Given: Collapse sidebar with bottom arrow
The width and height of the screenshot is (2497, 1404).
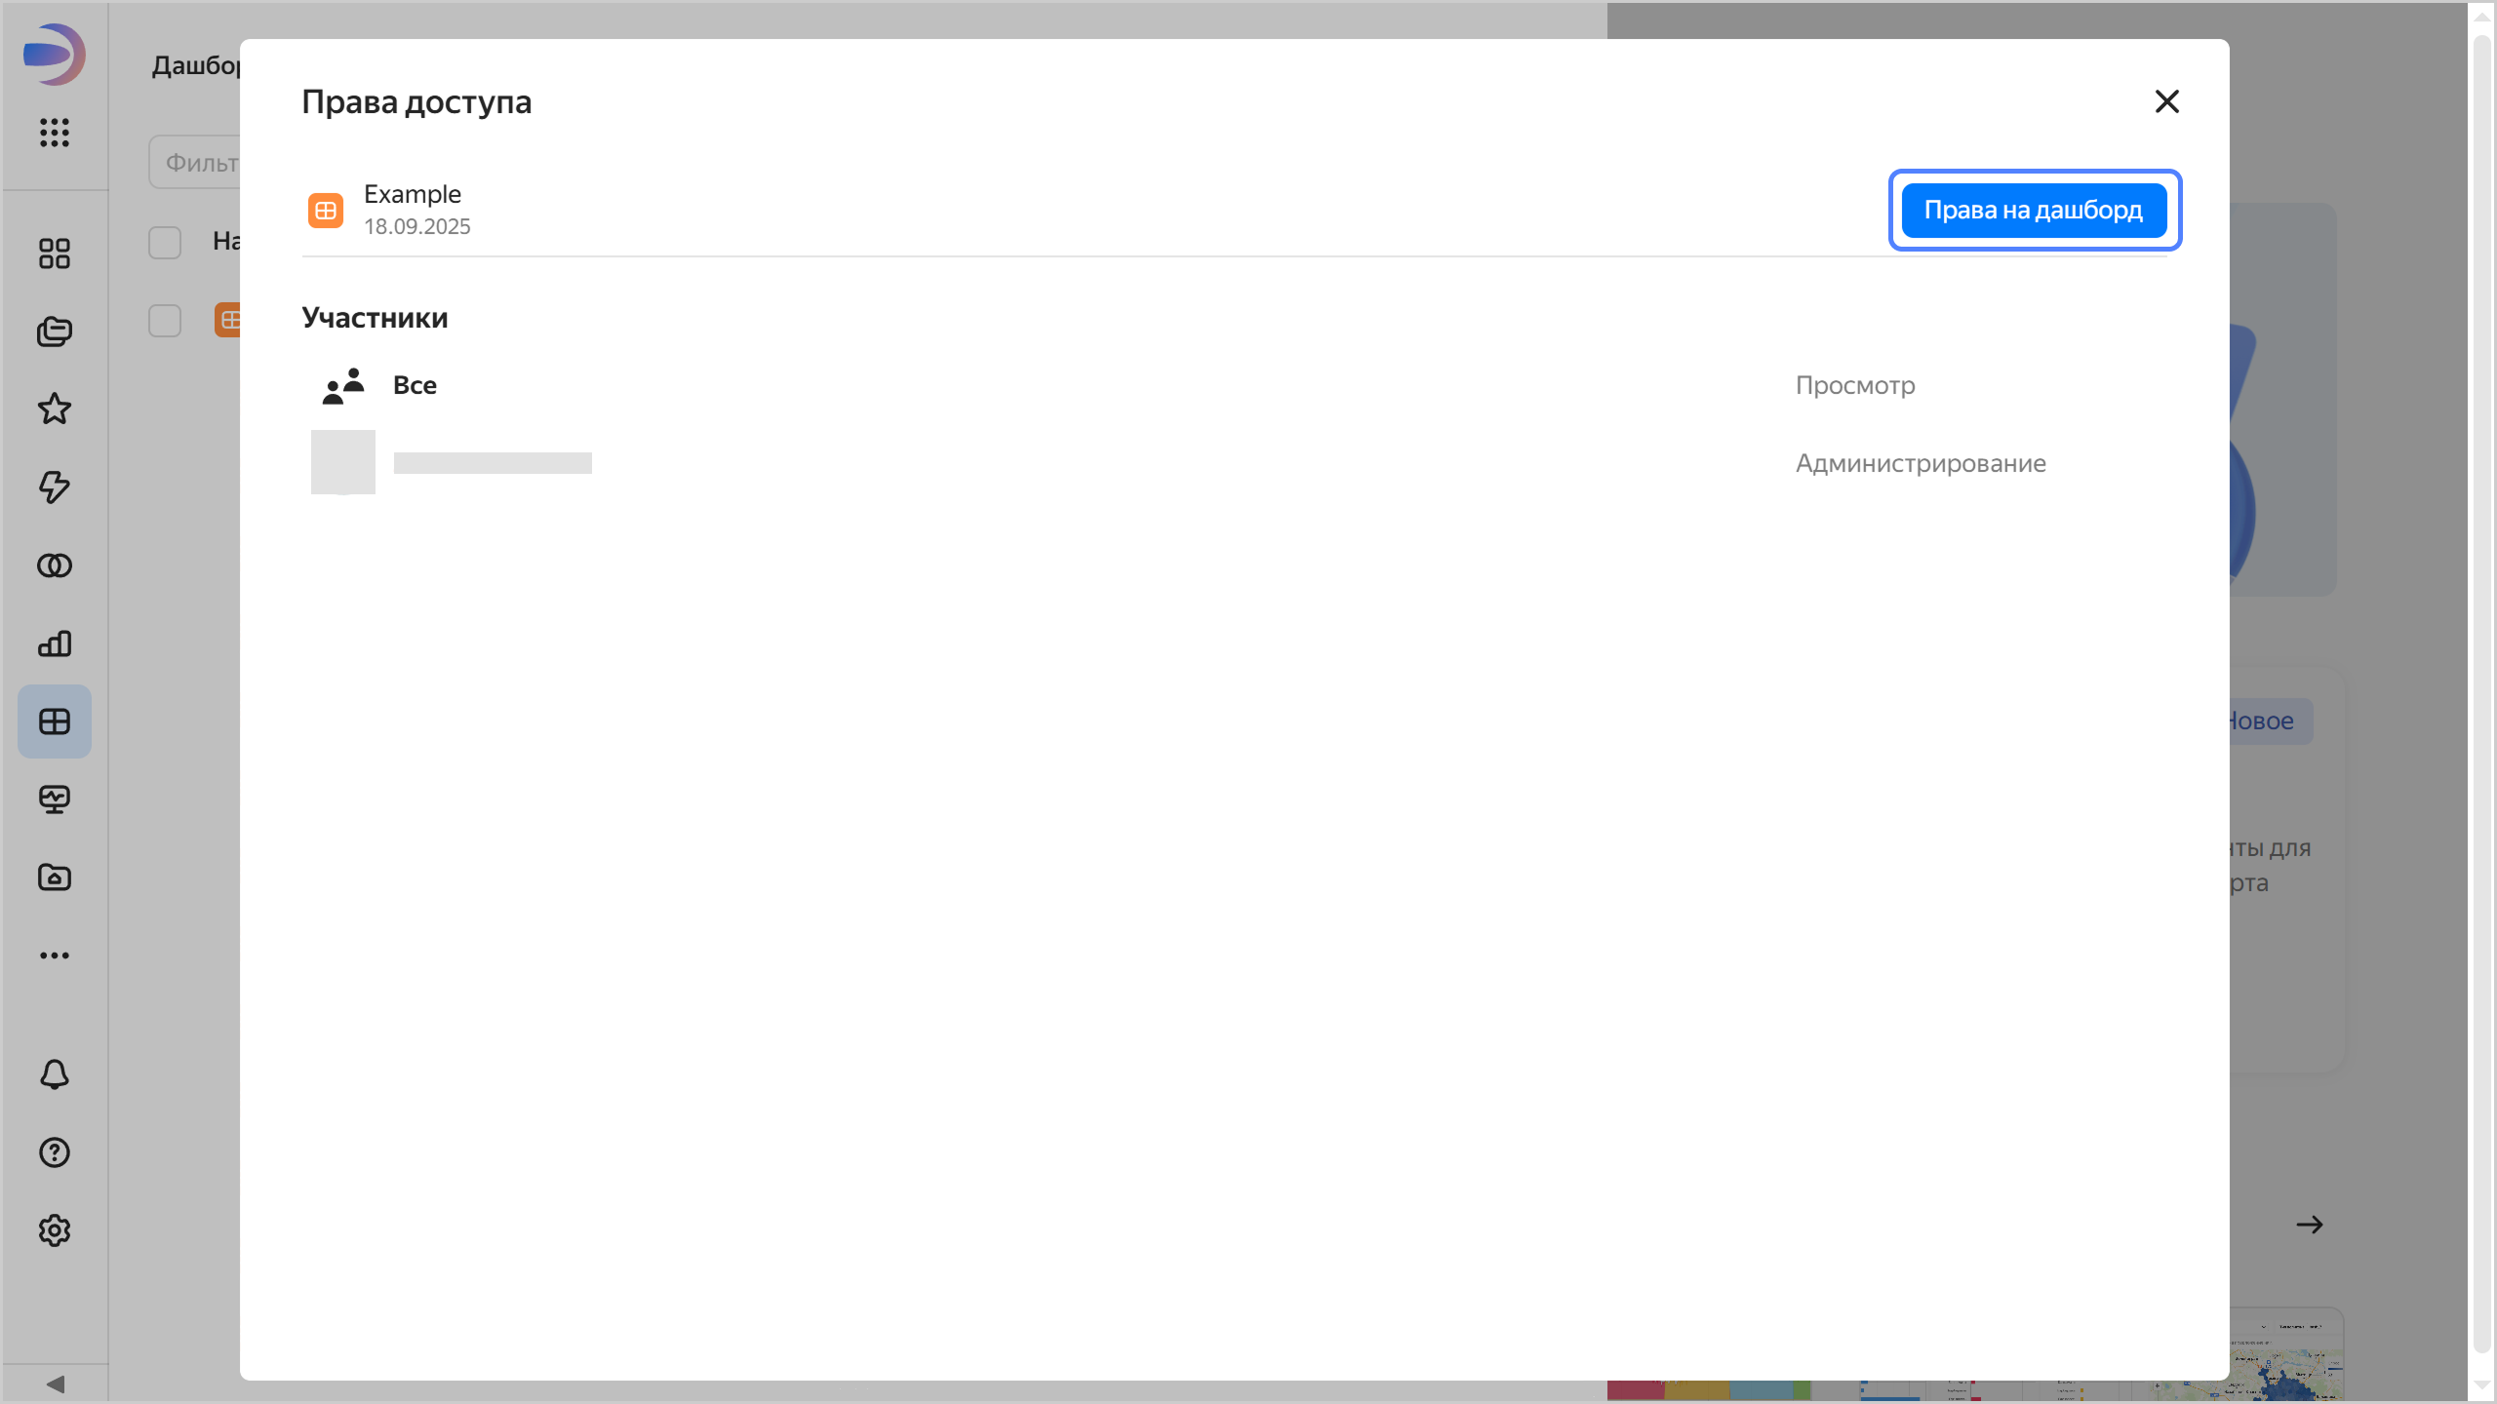Looking at the screenshot, I should tap(55, 1384).
